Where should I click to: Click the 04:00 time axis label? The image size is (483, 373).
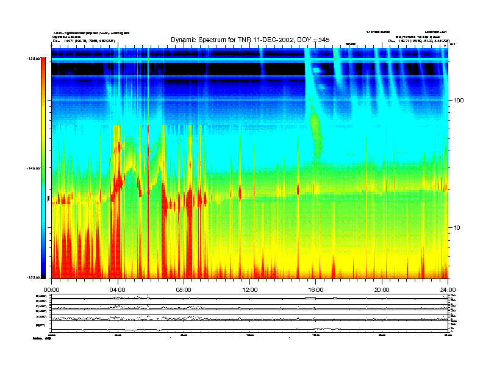click(118, 290)
